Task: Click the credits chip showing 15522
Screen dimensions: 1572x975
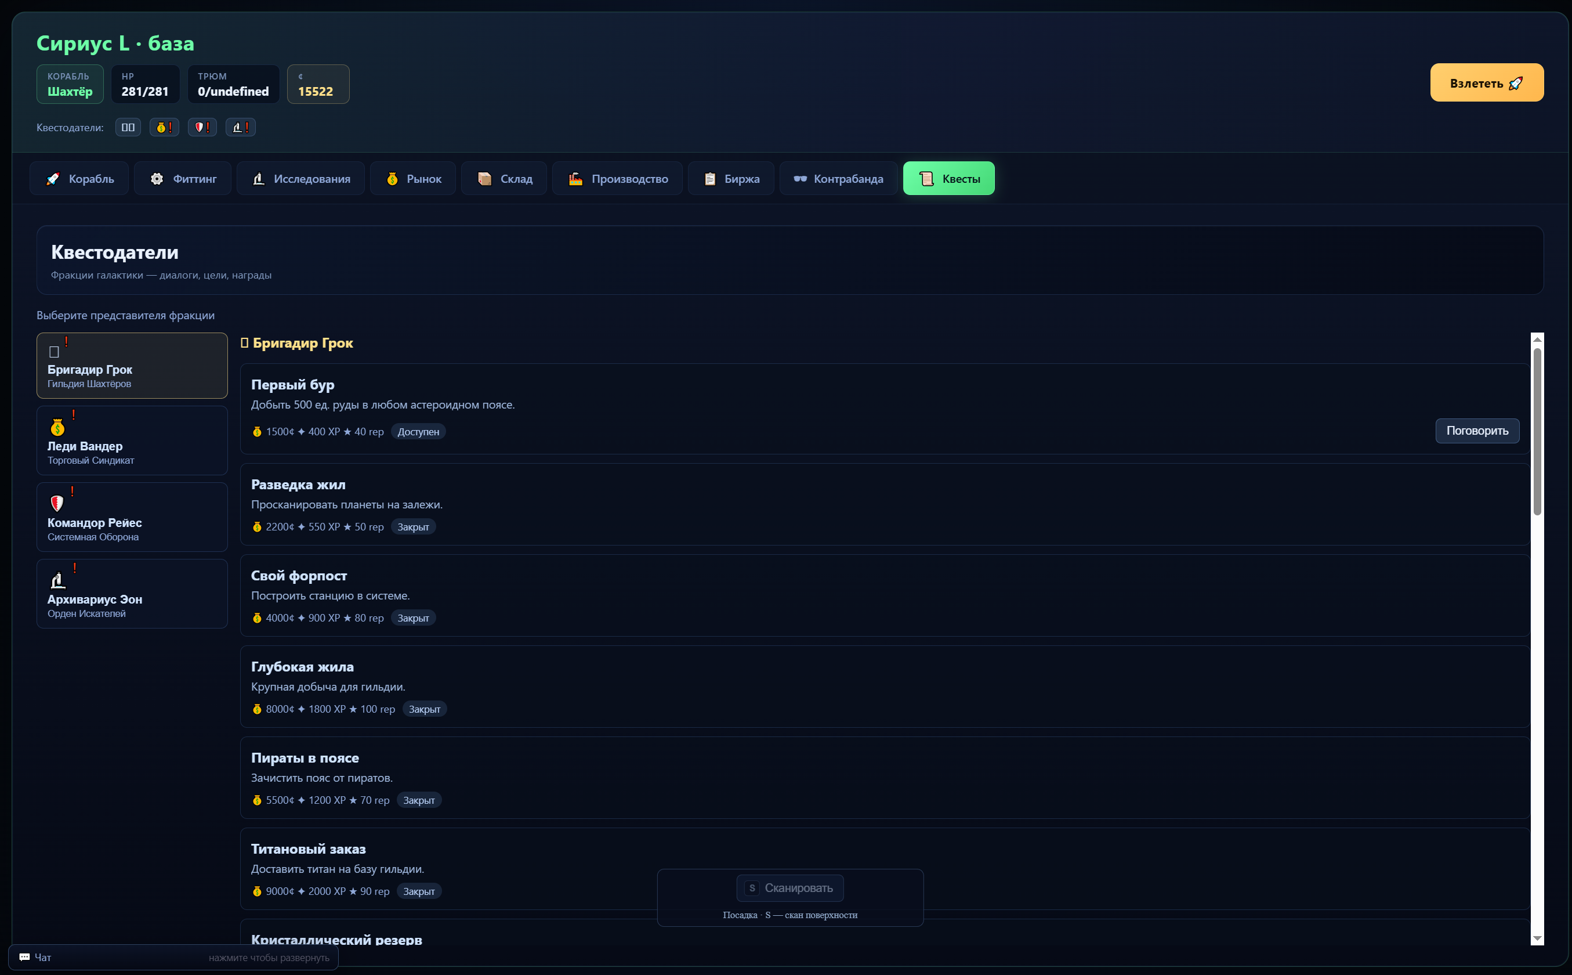Action: coord(318,84)
